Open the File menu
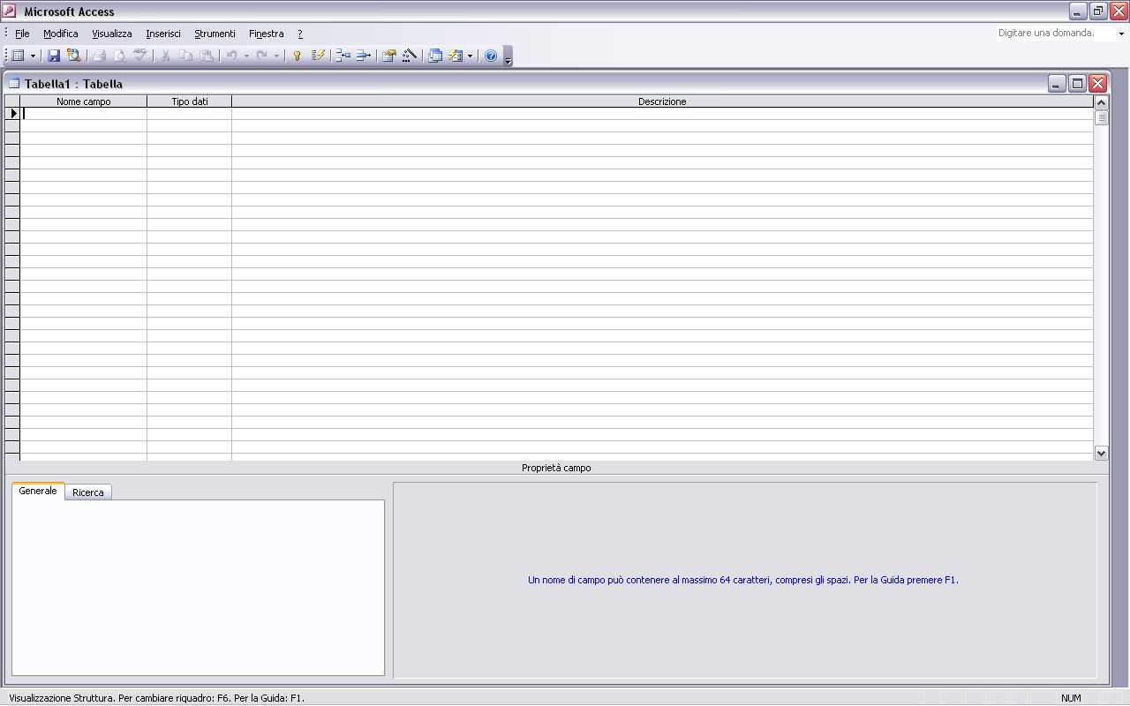This screenshot has height=706, width=1130. tap(22, 34)
